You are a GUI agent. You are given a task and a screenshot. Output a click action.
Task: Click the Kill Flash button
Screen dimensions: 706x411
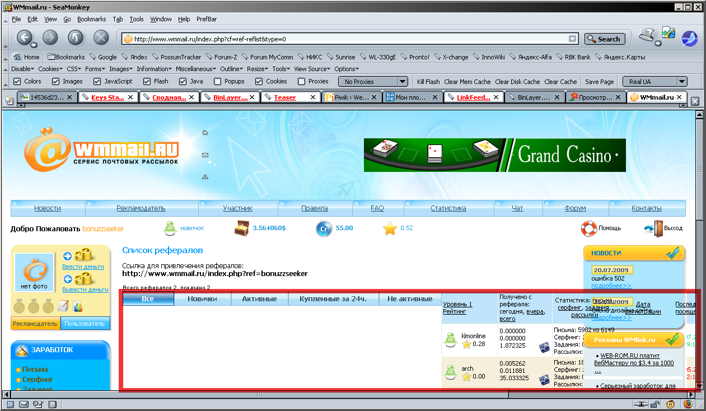(x=428, y=81)
